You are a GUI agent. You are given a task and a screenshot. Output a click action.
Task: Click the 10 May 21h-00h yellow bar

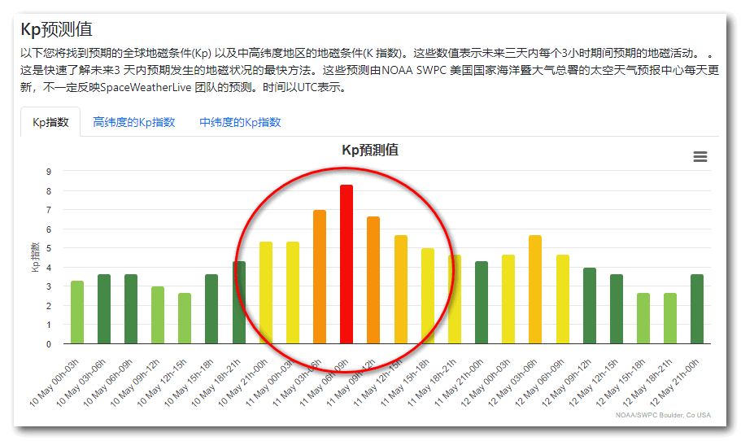click(x=266, y=293)
